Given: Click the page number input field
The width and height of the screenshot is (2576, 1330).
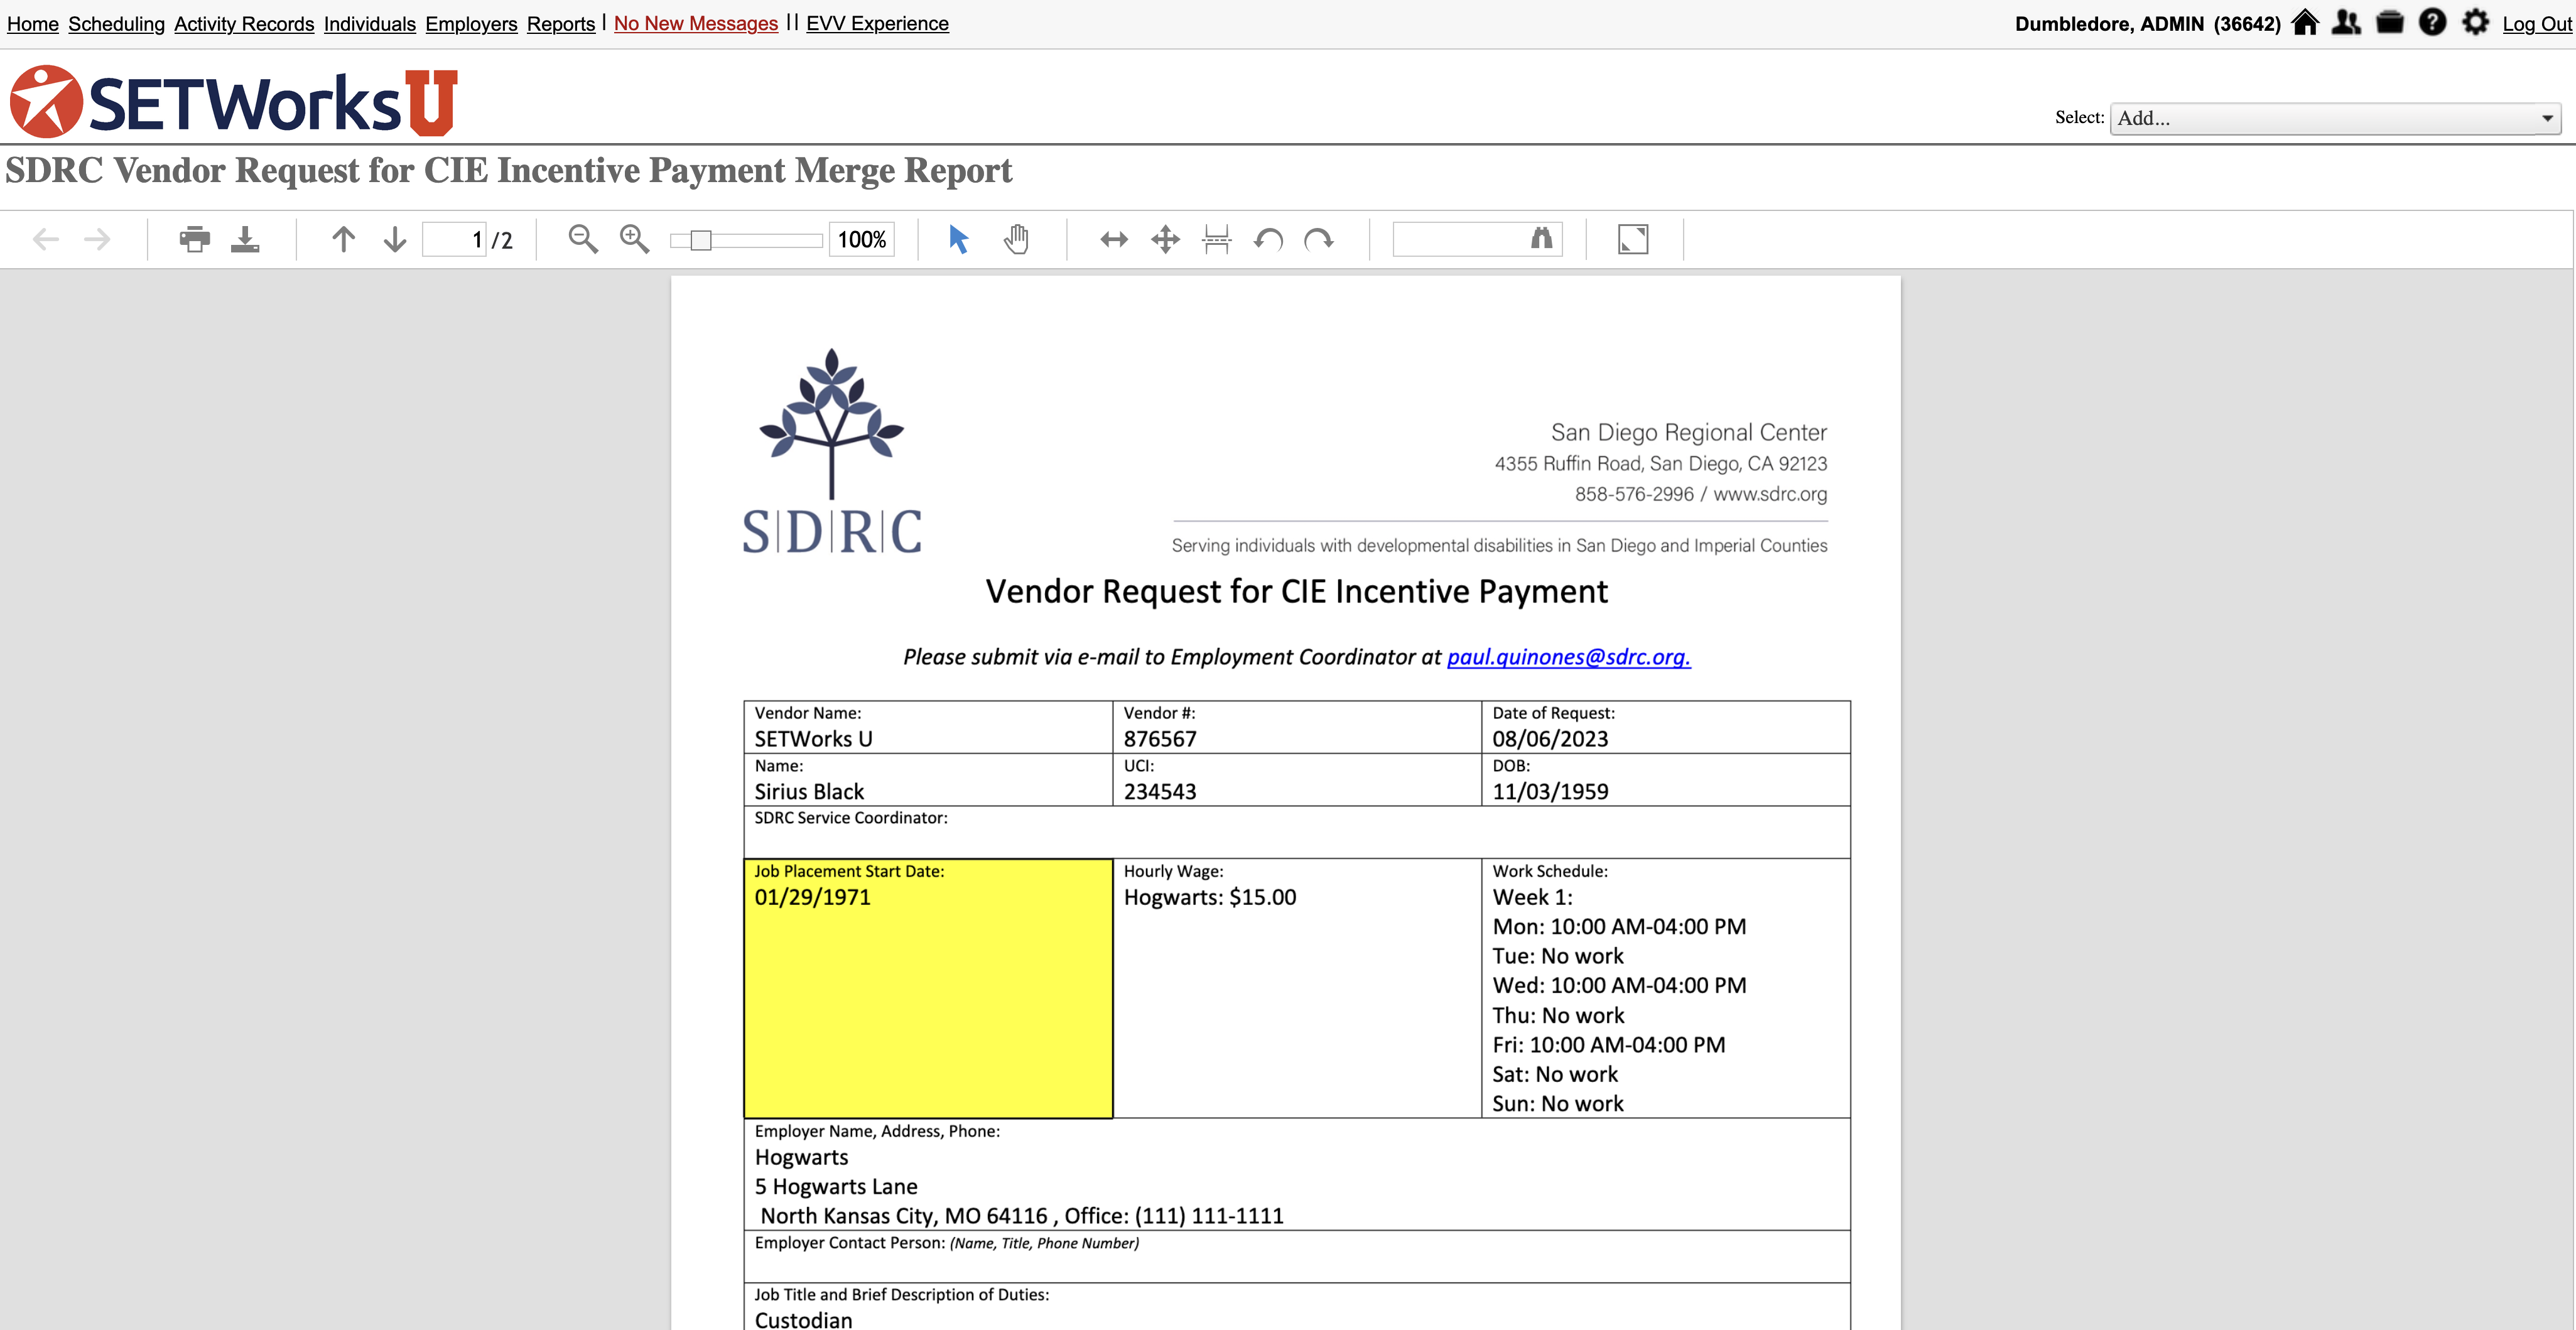Looking at the screenshot, I should pos(455,239).
